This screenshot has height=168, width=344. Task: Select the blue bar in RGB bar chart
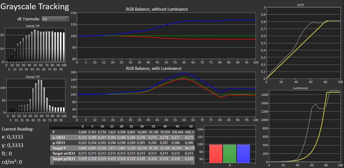pyautogui.click(x=243, y=153)
